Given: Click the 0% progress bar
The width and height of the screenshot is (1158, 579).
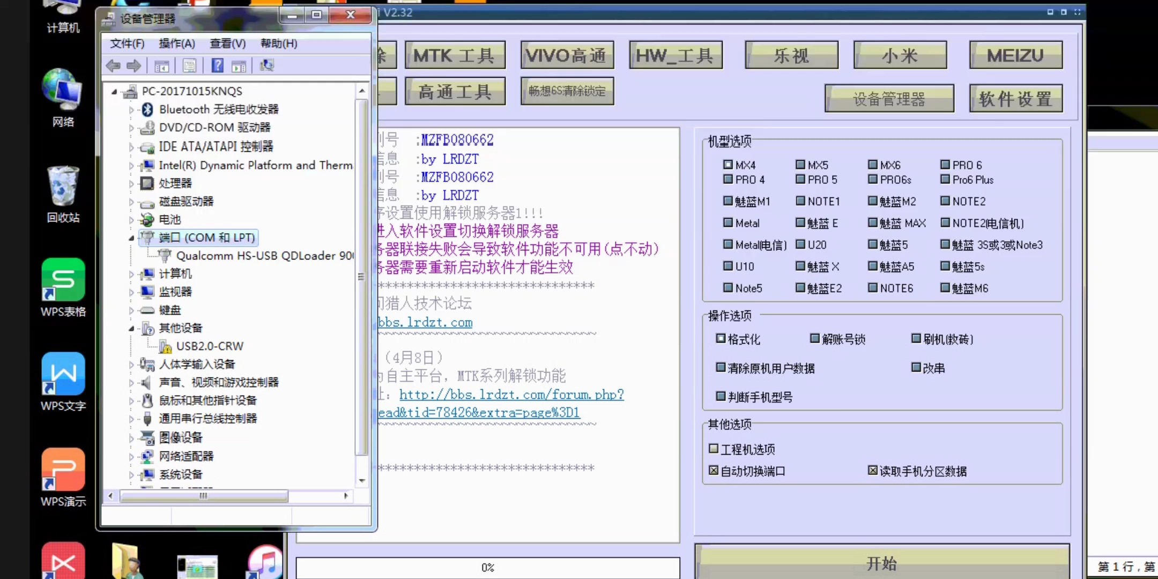Looking at the screenshot, I should click(x=487, y=567).
